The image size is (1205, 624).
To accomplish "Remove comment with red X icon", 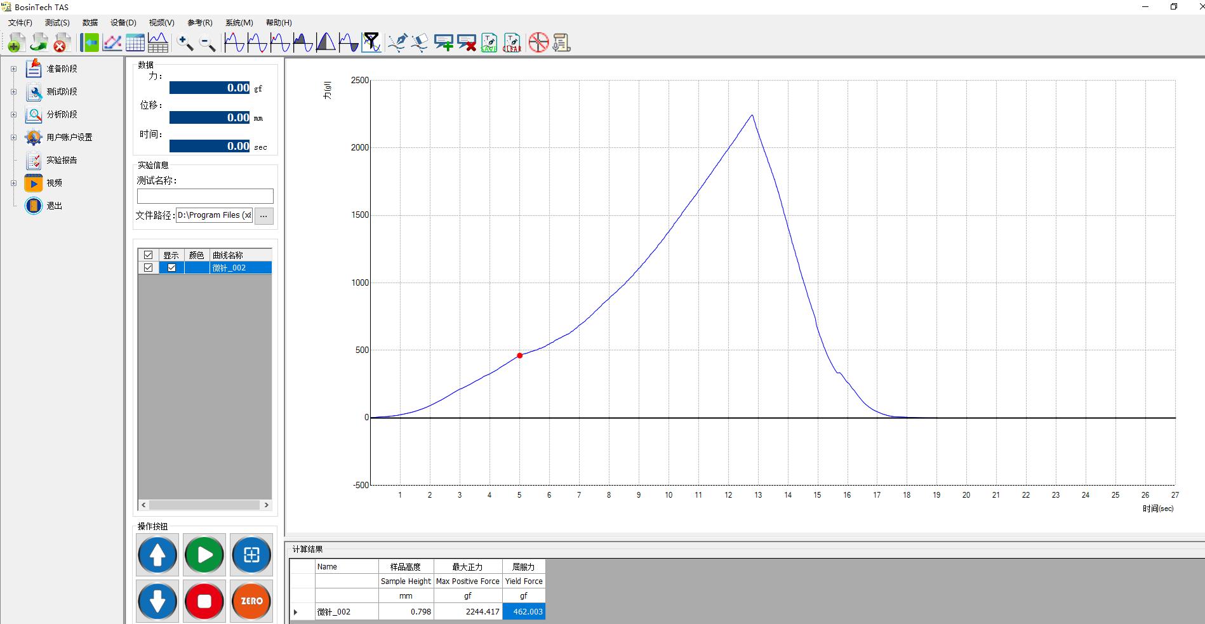I will tap(467, 43).
